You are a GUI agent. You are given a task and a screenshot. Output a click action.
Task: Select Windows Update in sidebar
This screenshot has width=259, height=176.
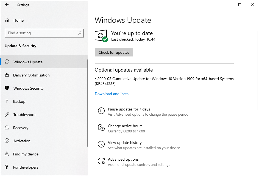coord(44,62)
